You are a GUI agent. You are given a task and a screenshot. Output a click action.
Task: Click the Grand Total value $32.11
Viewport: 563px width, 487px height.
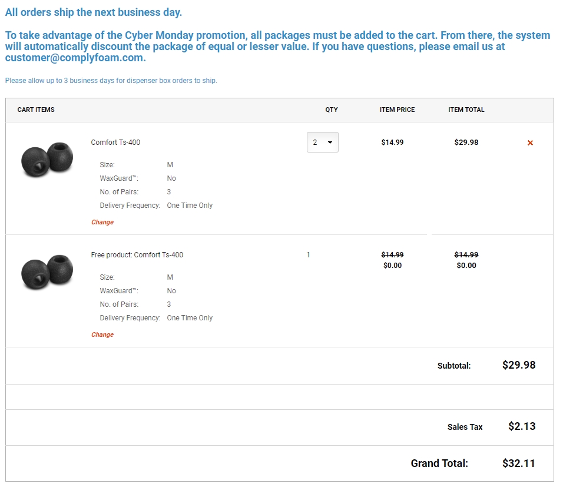tap(517, 463)
